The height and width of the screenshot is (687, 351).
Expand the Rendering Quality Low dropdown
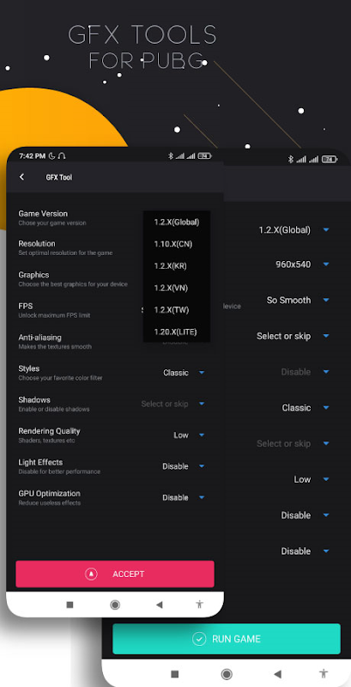189,435
